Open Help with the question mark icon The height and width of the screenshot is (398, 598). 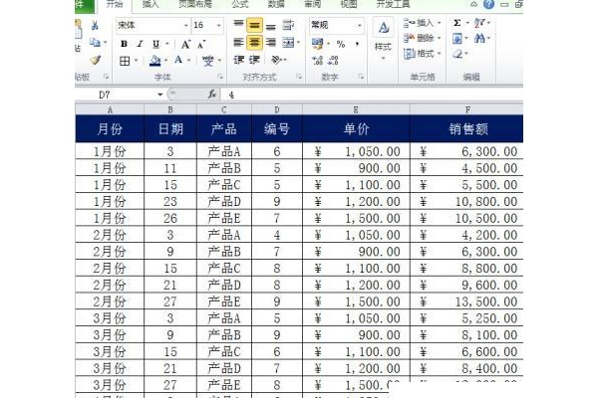coord(488,4)
